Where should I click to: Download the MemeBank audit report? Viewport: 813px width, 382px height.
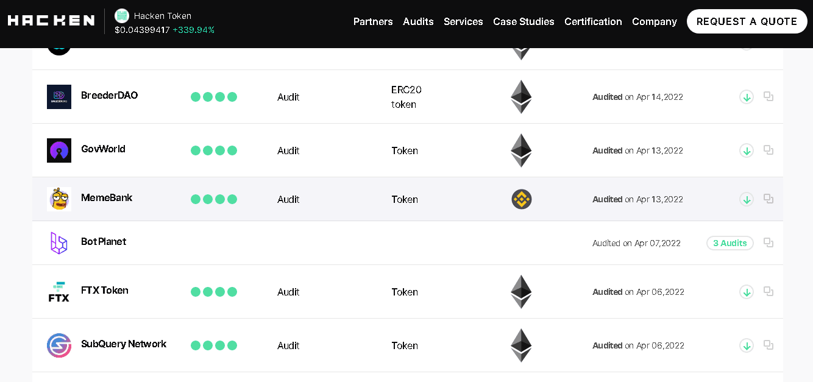[747, 199]
